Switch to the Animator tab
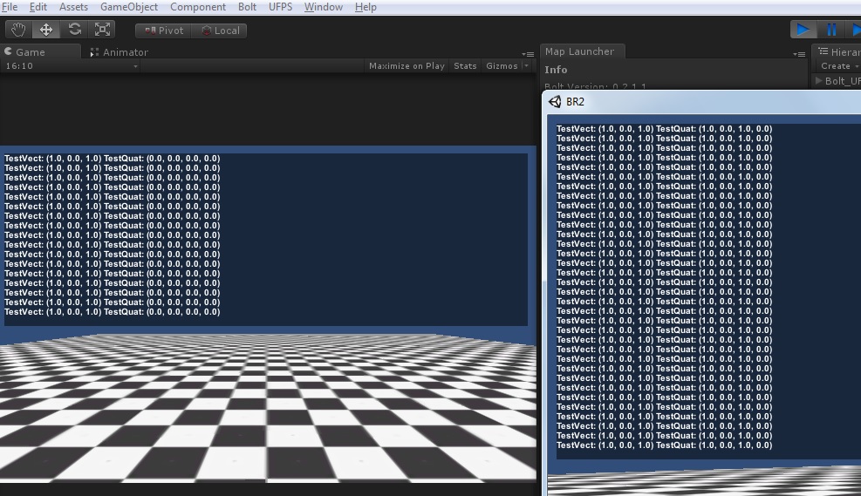The image size is (861, 496). pos(120,52)
